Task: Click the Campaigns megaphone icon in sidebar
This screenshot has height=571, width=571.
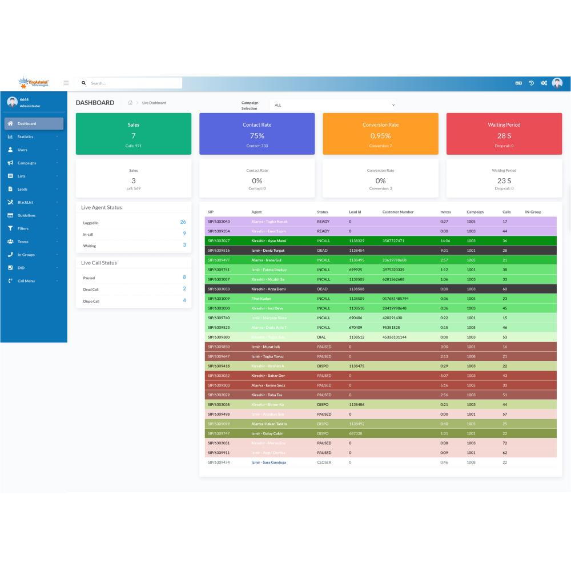Action: 10,163
